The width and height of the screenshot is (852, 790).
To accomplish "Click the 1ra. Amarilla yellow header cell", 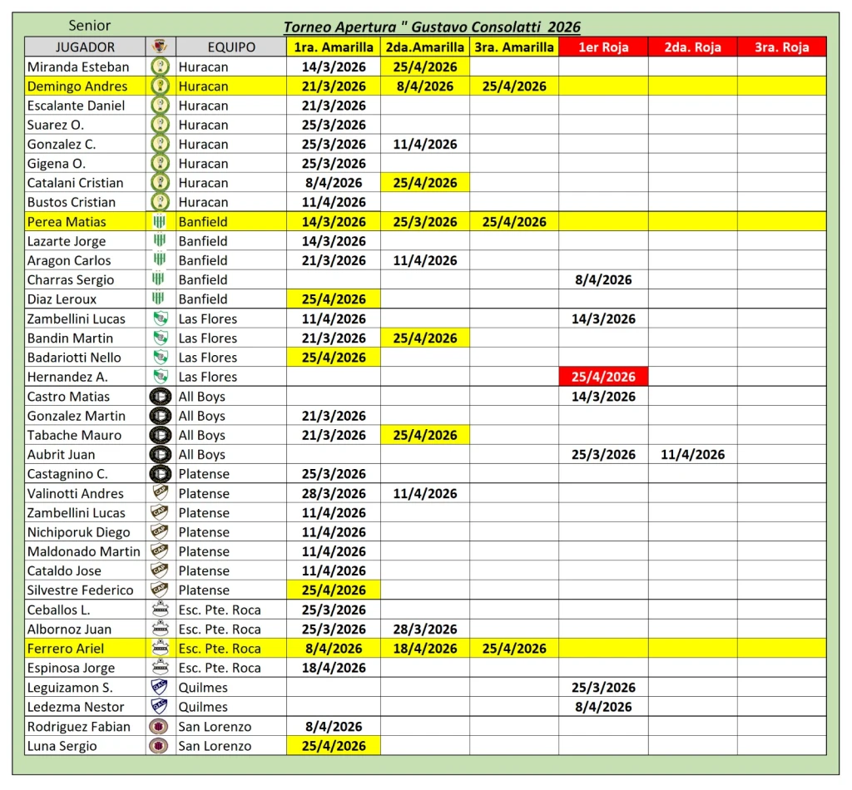I will 334,47.
